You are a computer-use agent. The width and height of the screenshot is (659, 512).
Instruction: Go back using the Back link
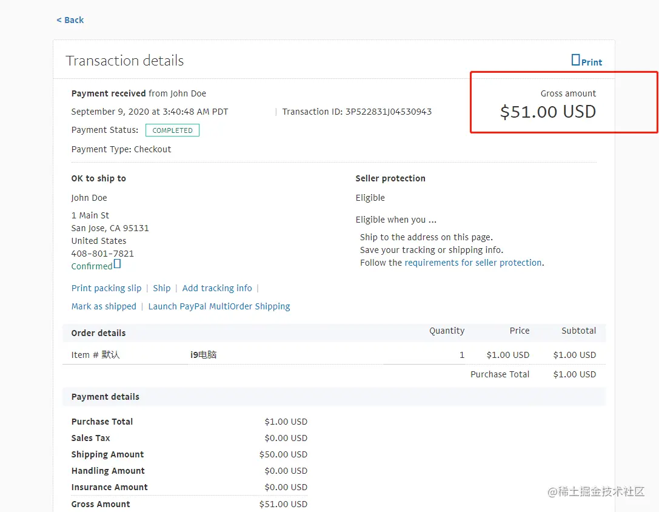tap(70, 20)
